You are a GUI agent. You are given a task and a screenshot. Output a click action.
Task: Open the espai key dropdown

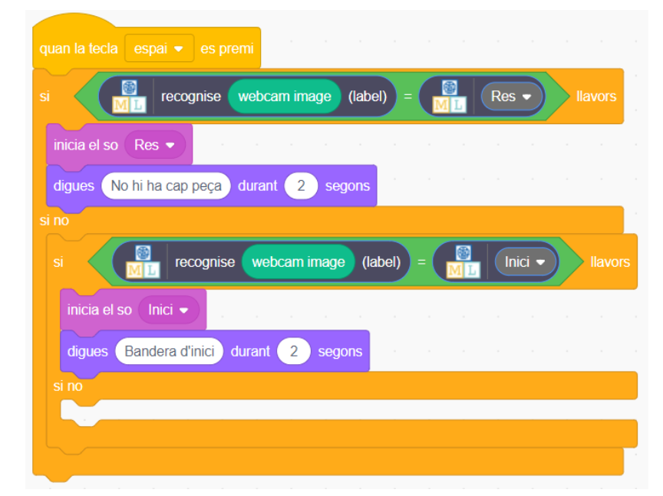pyautogui.click(x=159, y=48)
